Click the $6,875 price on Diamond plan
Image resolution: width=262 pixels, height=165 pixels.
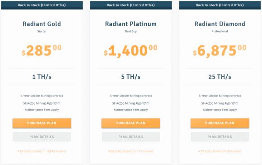click(220, 51)
